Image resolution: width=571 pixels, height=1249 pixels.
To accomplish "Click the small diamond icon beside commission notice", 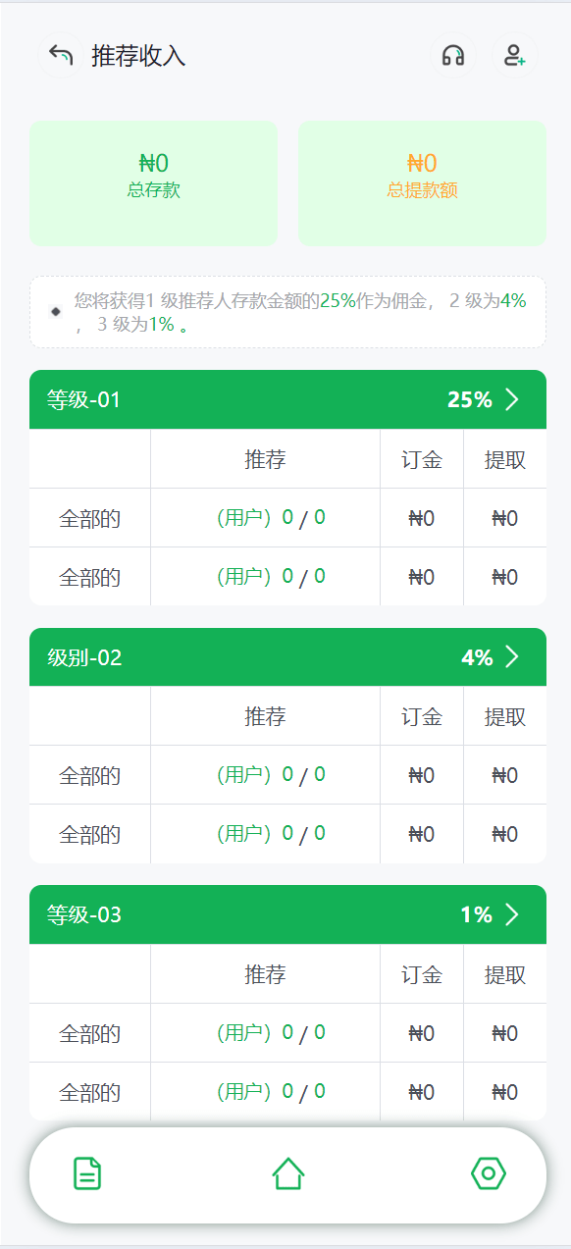I will click(56, 311).
